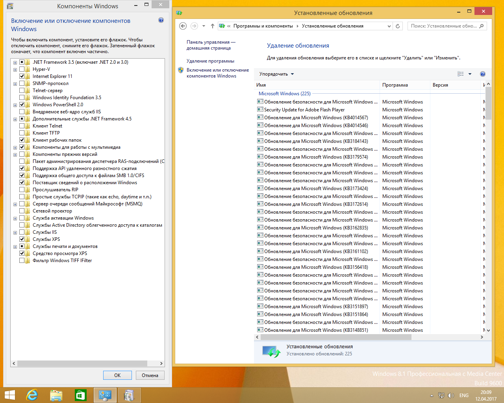Open address bar history dropdown

(x=389, y=26)
